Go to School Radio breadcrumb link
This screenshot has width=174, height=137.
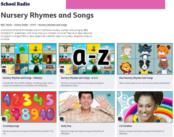tap(21, 25)
